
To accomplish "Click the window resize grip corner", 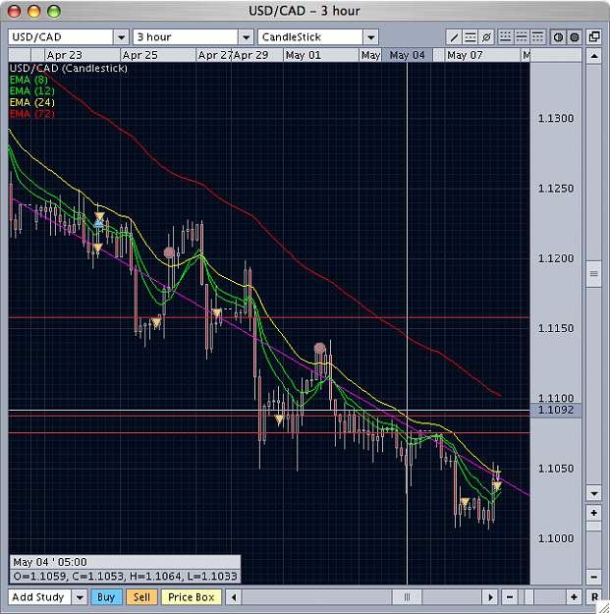I will click(x=604, y=608).
